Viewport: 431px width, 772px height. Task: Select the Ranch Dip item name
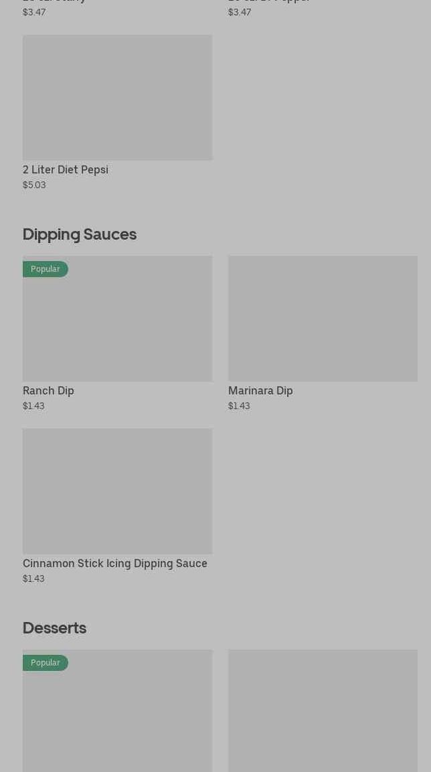(48, 390)
